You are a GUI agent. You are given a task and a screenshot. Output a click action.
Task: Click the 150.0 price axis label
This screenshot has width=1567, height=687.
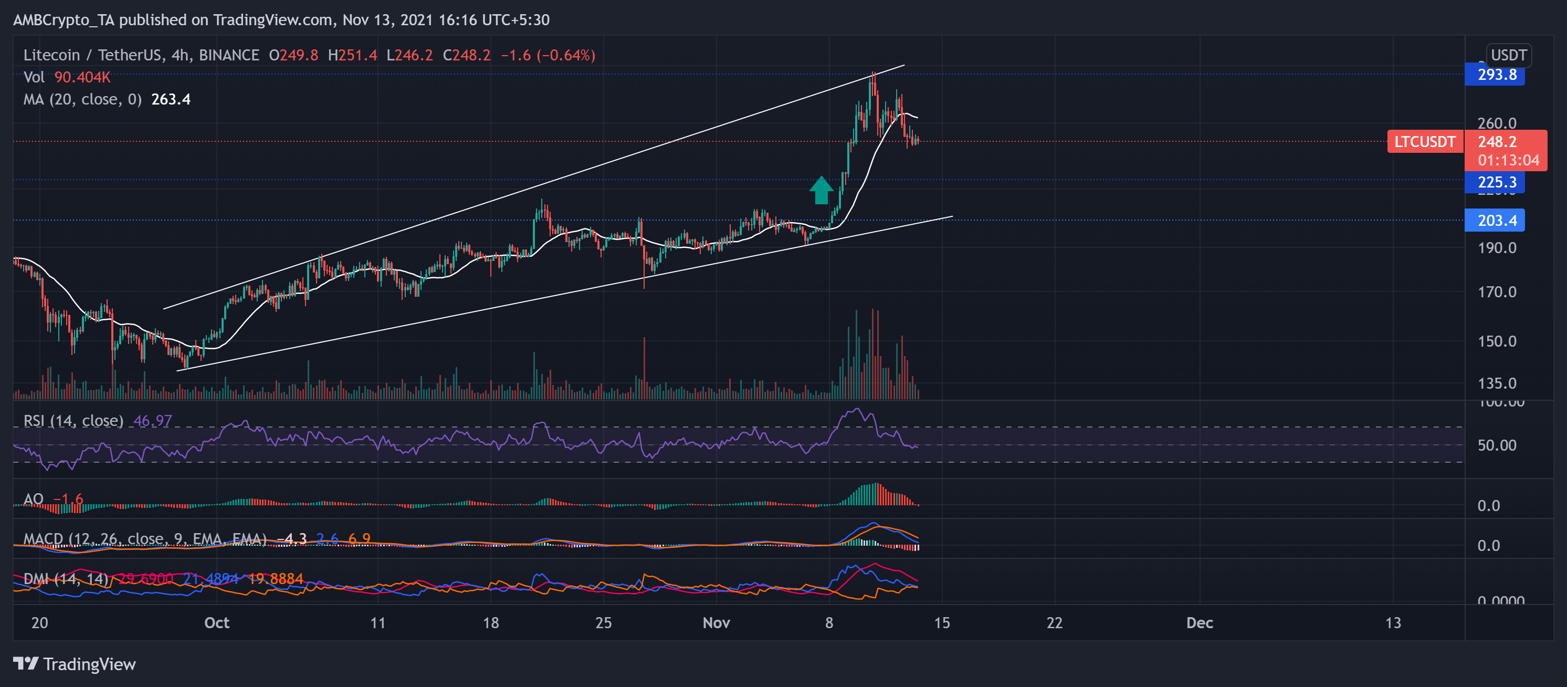pyautogui.click(x=1497, y=341)
